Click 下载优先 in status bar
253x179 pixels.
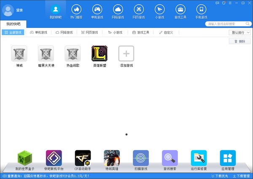[x=220, y=176]
